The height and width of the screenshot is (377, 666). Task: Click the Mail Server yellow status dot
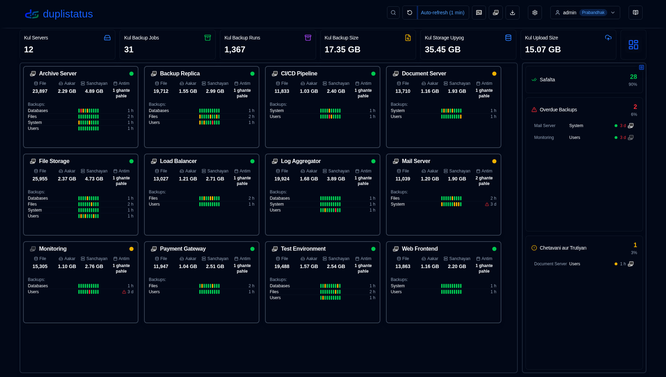click(494, 161)
